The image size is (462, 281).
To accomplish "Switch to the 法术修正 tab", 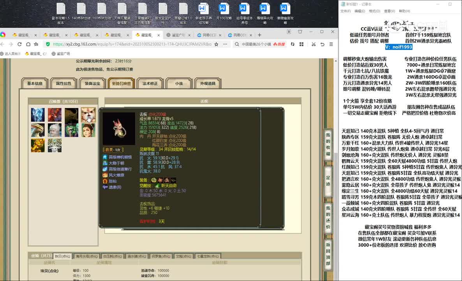I will point(150,84).
